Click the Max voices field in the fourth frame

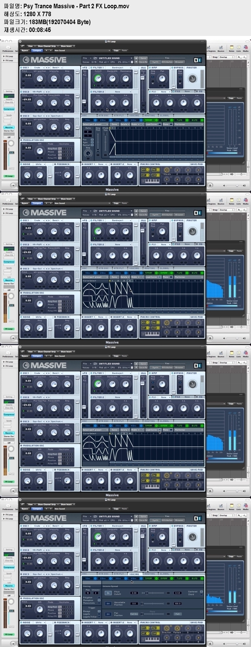pyautogui.click(x=87, y=593)
